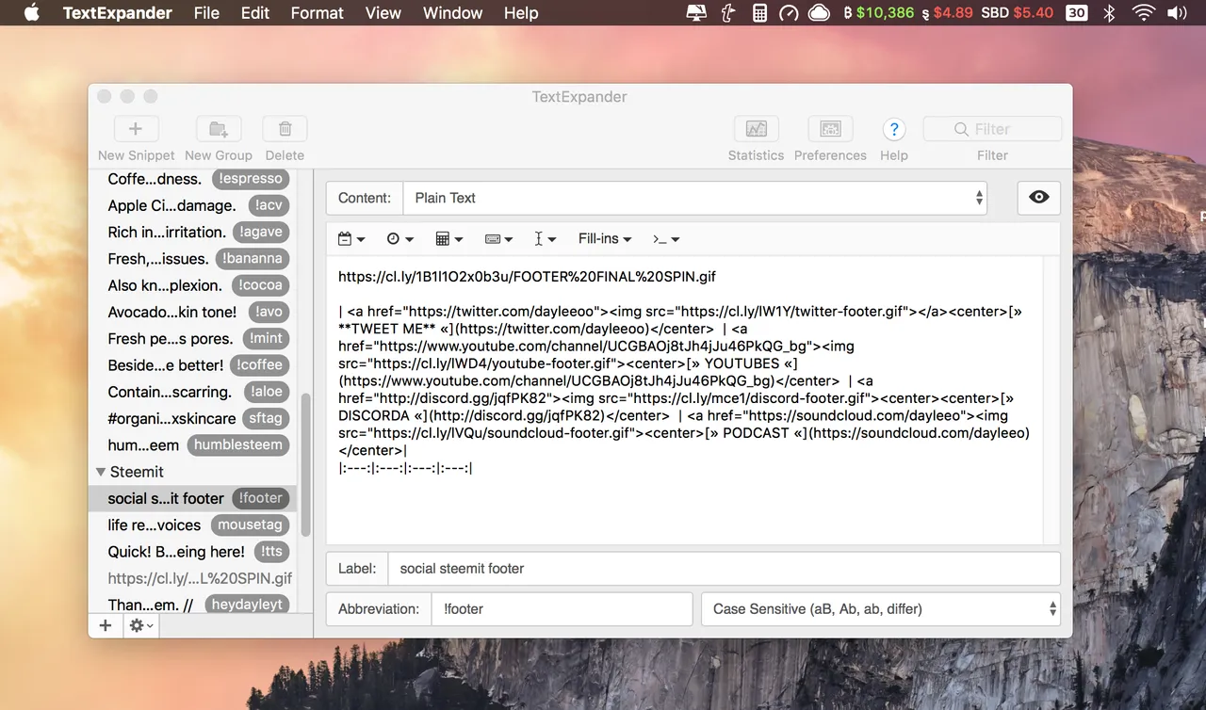Select the !coffee snippet row
Image resolution: width=1206 pixels, height=710 pixels.
pos(193,365)
